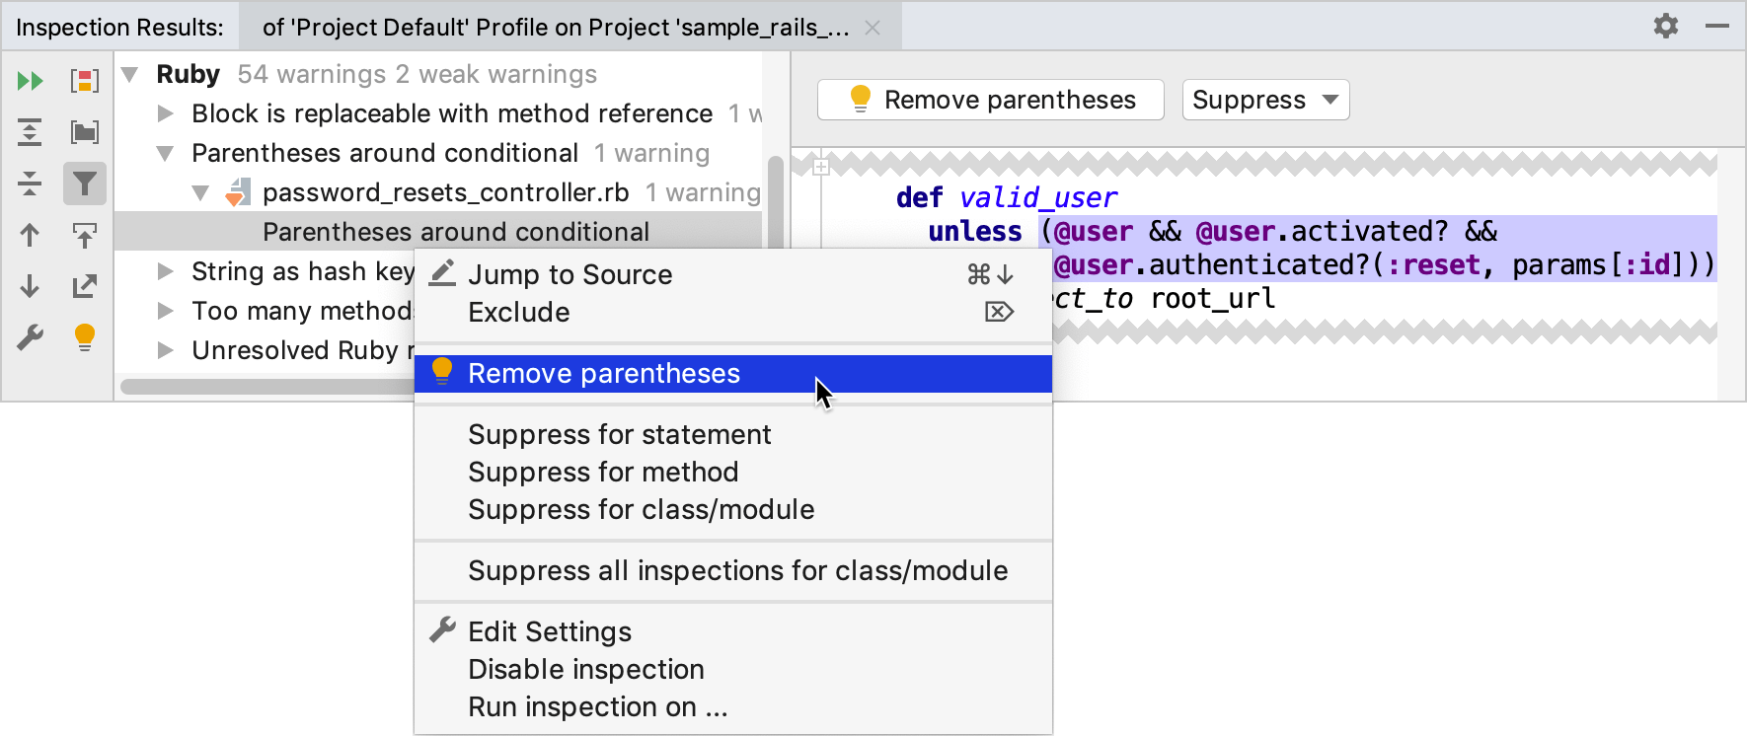Toggle the Group by directory icon

coord(85,132)
